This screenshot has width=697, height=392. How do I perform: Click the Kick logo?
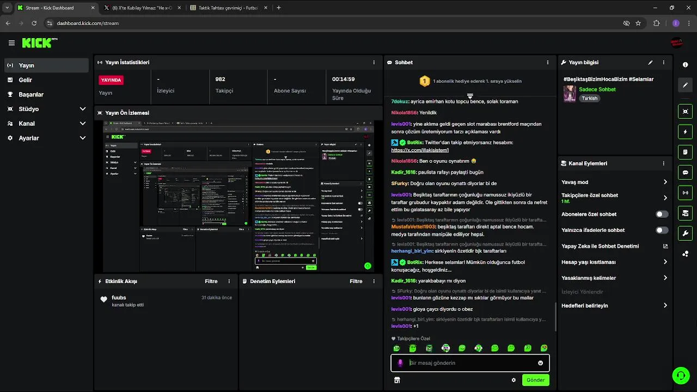[39, 43]
